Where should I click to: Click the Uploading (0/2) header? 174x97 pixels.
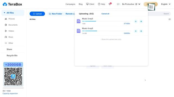(86, 14)
